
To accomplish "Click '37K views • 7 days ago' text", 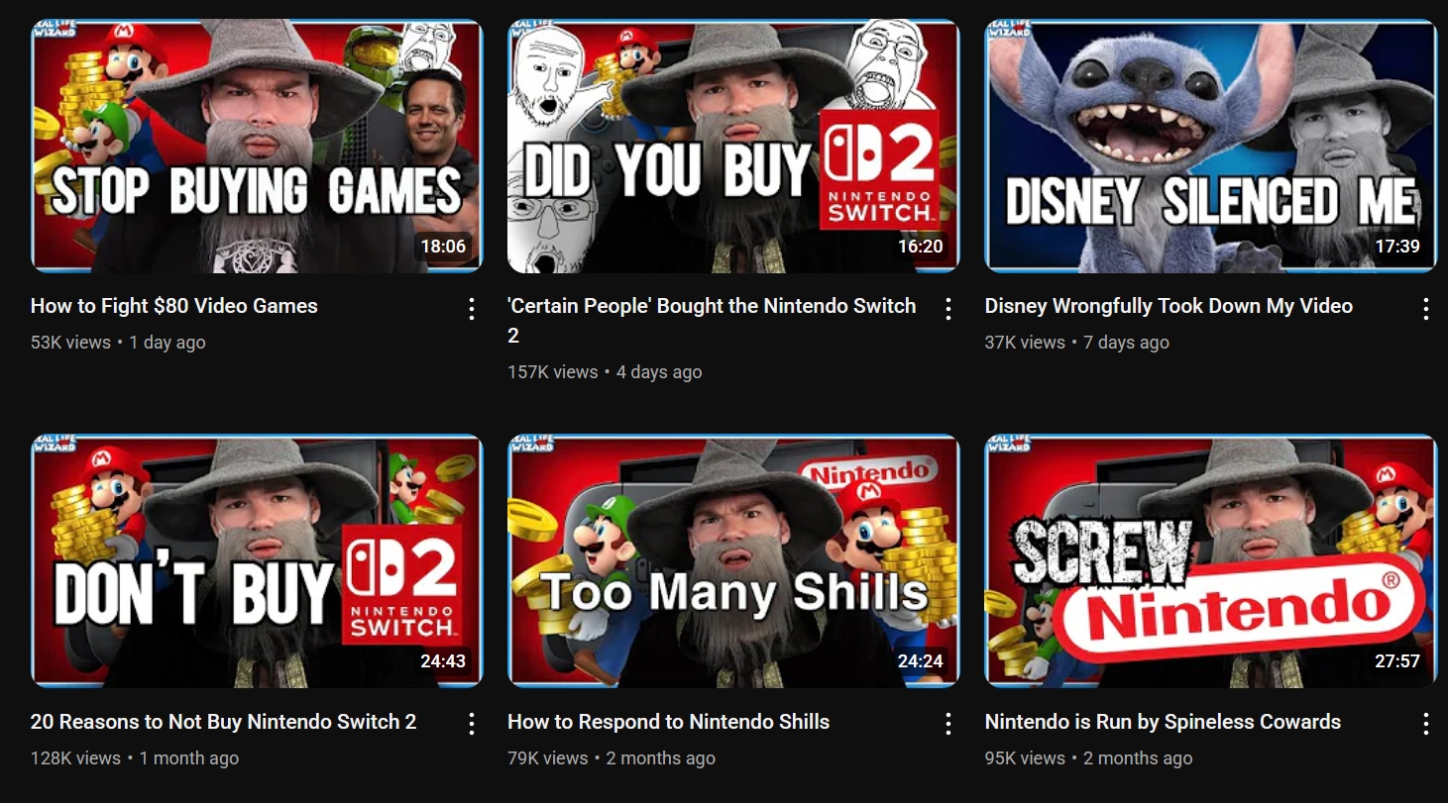I will pyautogui.click(x=1077, y=343).
